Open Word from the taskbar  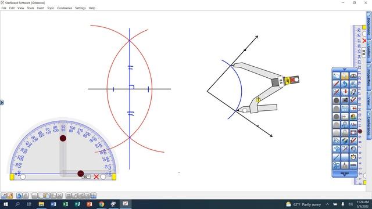pos(53,204)
